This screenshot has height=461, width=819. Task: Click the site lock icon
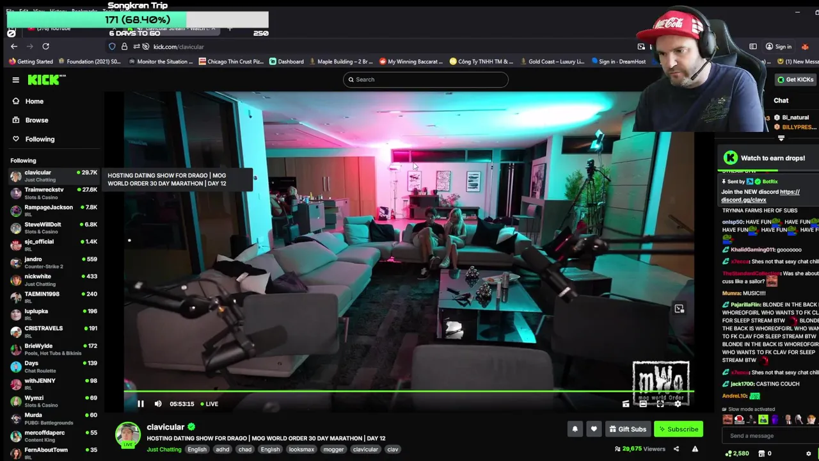[124, 47]
